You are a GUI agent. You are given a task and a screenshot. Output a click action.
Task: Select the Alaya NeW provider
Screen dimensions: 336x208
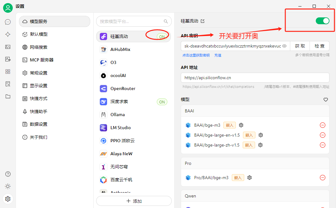pos(133,154)
